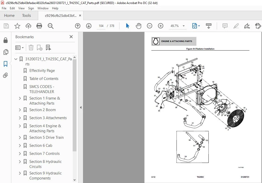Expand Section 1 Frame & Attaching Parts

[20, 98]
